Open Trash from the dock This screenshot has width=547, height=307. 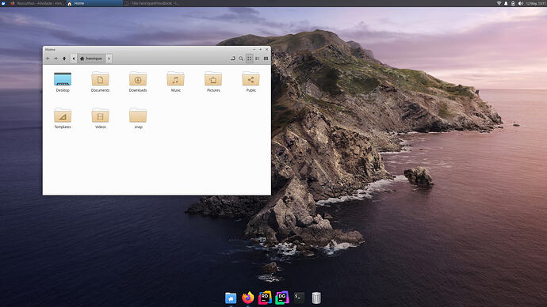click(316, 298)
